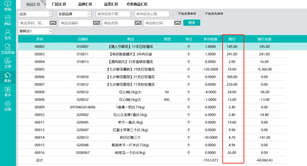The height and width of the screenshot is (166, 307).
Task: Click the 库存区间下限 input field
Action: 113,14
